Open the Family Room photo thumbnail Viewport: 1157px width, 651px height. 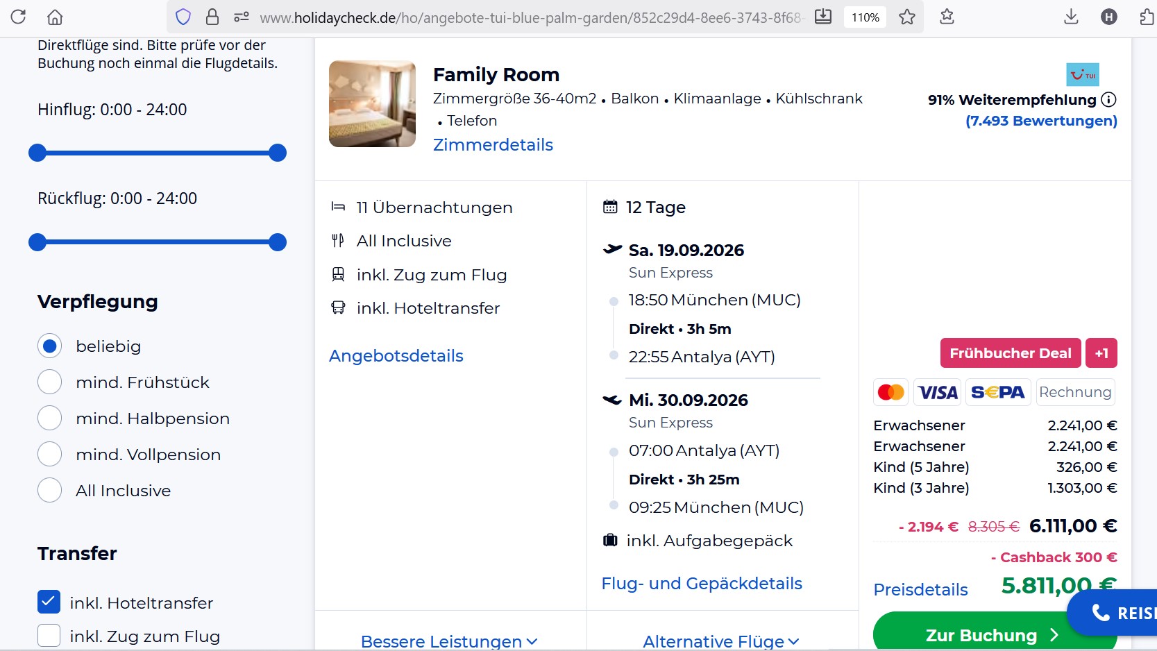click(x=372, y=104)
